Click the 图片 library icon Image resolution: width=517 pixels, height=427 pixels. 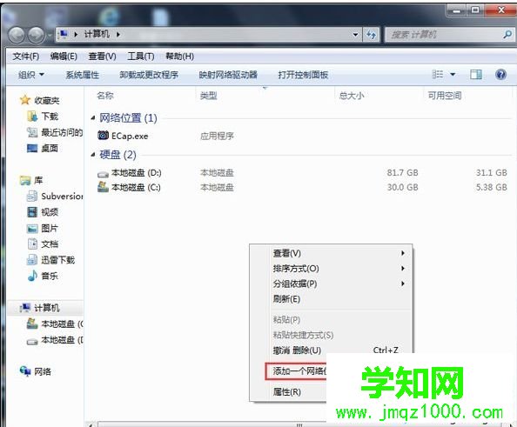(32, 228)
